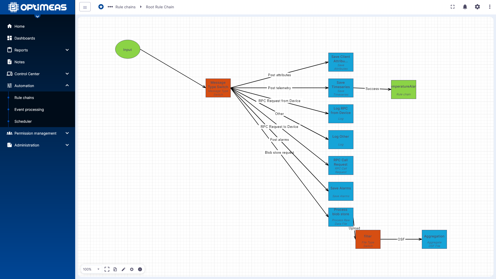Select the Process blob store node

pyautogui.click(x=341, y=217)
